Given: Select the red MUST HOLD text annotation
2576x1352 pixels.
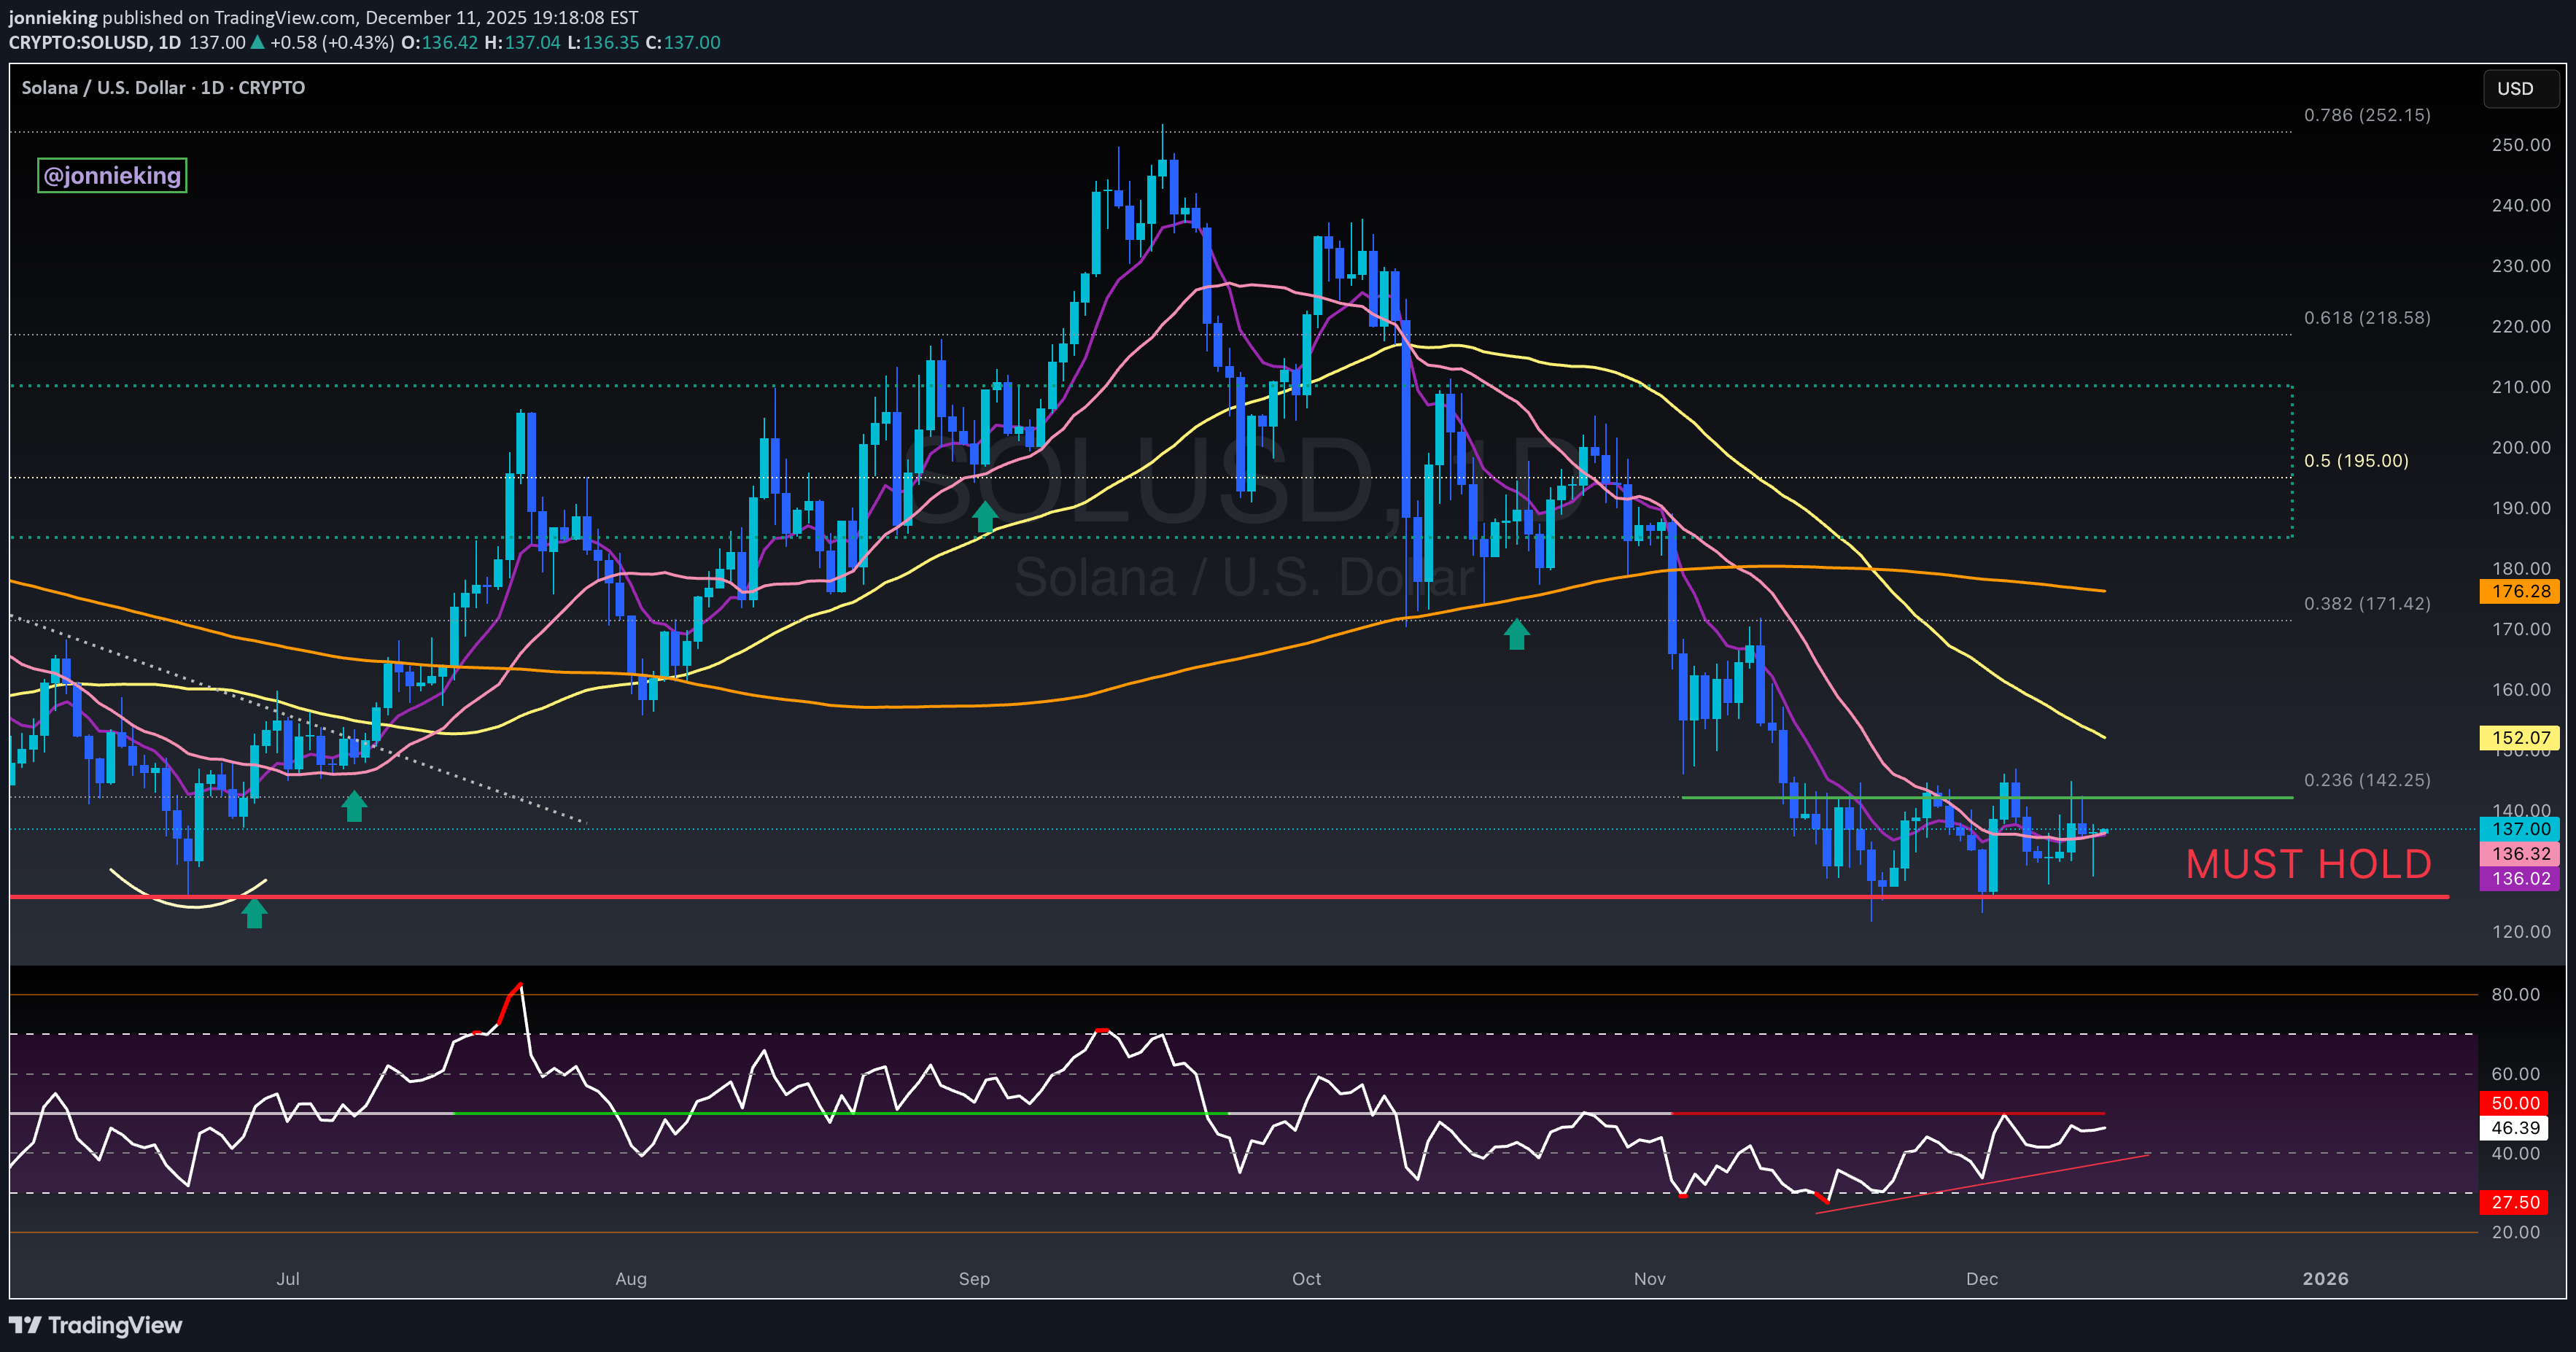Looking at the screenshot, I should click(2308, 864).
